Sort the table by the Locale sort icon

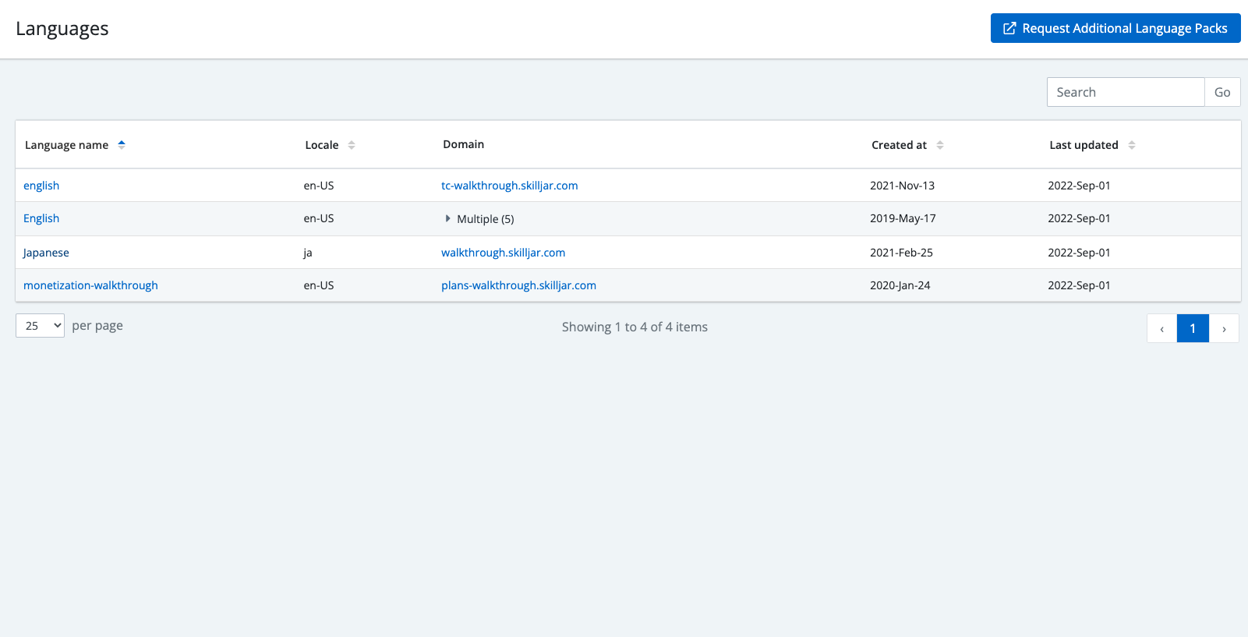[352, 145]
